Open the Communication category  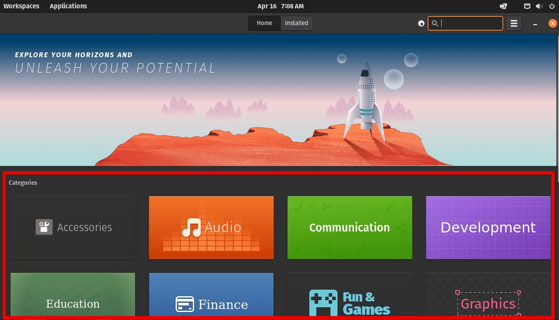pyautogui.click(x=349, y=228)
